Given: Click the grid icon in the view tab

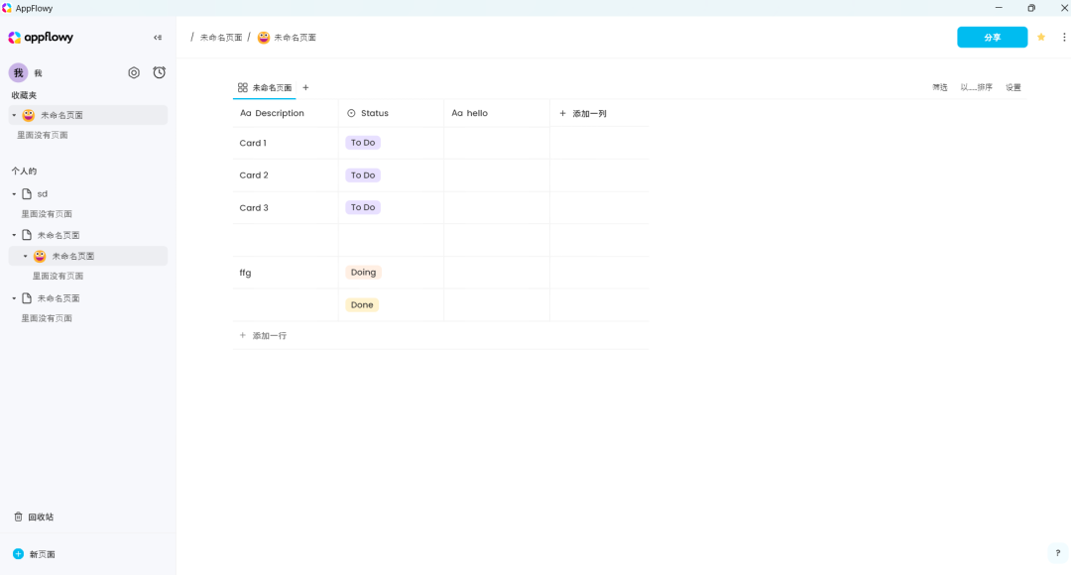Looking at the screenshot, I should coord(243,87).
